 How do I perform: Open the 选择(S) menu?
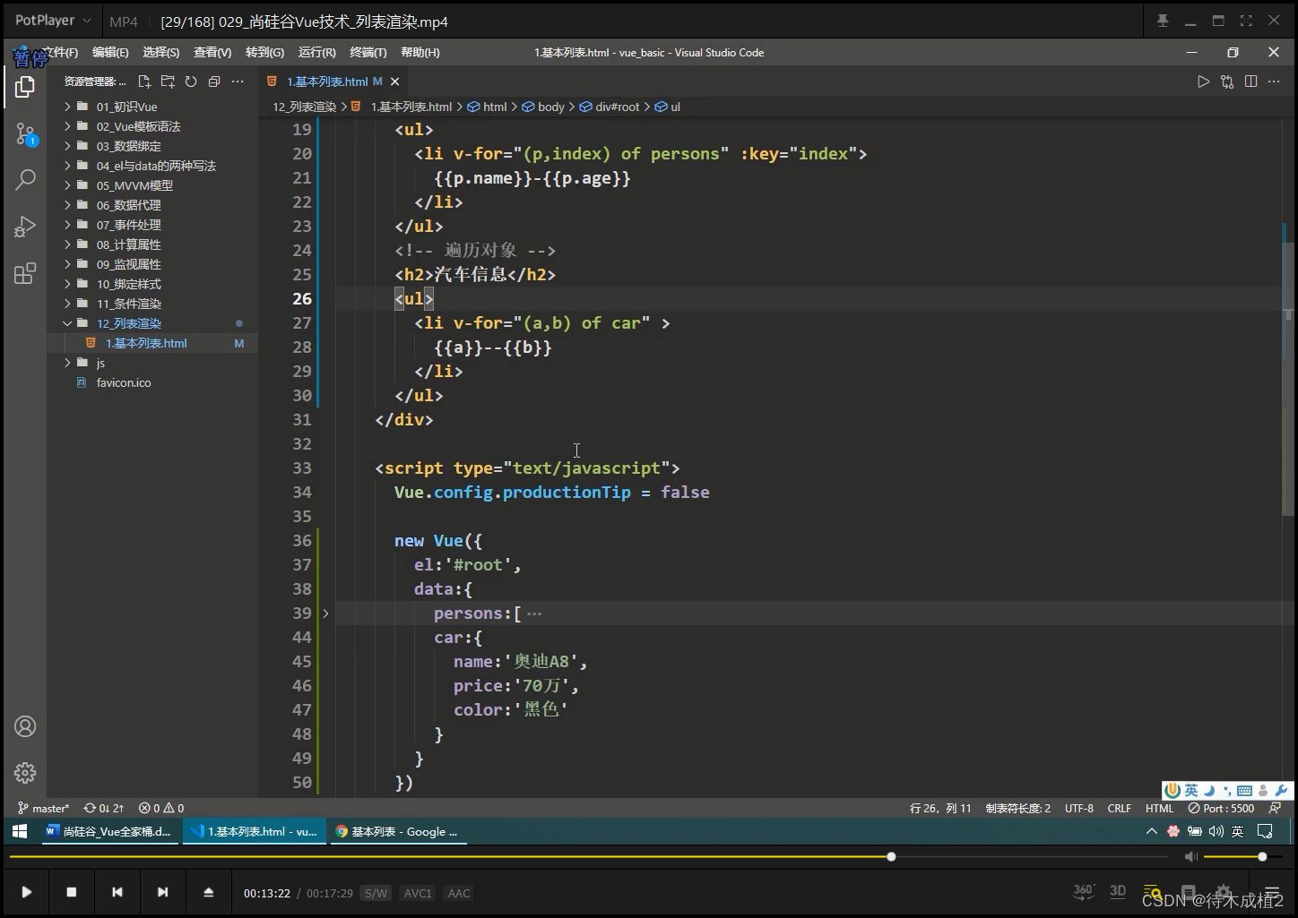point(161,53)
